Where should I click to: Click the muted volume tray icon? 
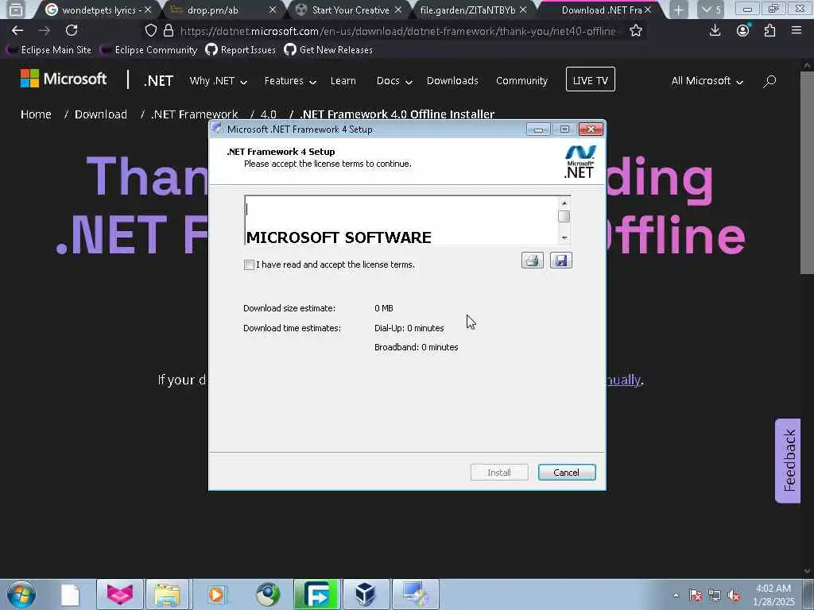(734, 596)
